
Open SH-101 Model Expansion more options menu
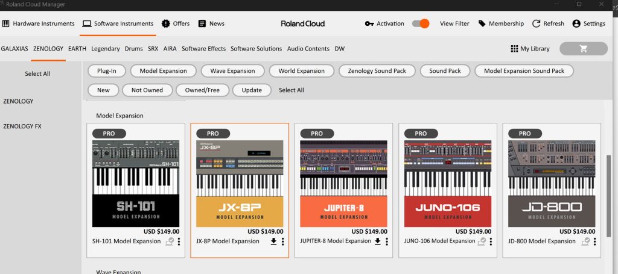(x=179, y=241)
